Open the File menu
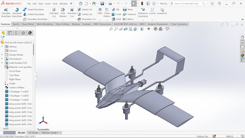 29,4
